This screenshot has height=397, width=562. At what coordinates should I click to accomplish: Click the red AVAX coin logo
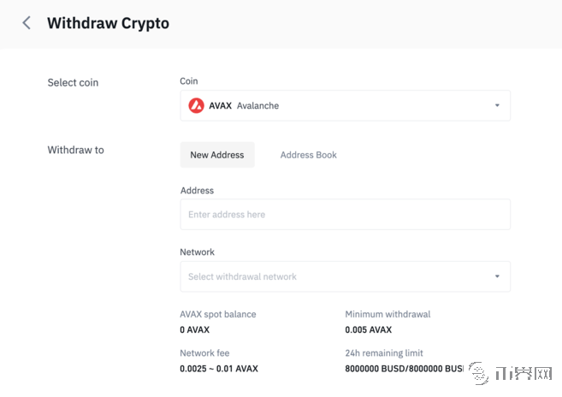coord(197,106)
